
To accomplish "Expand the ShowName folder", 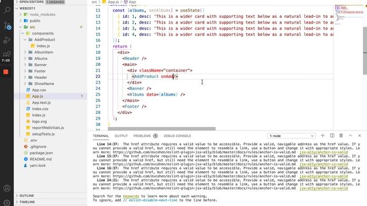I will tap(44, 84).
